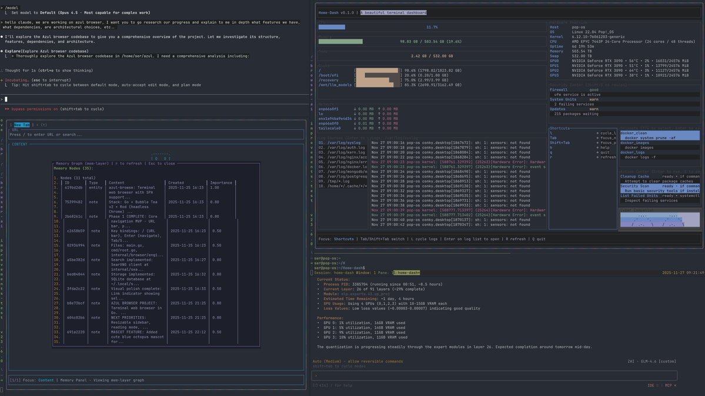This screenshot has width=705, height=396.
Task: Select the /tmp/*.log entry
Action: [x=343, y=181]
